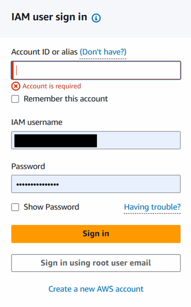Tick the Show Password checkbox
The height and width of the screenshot is (307, 191).
[x=15, y=207]
